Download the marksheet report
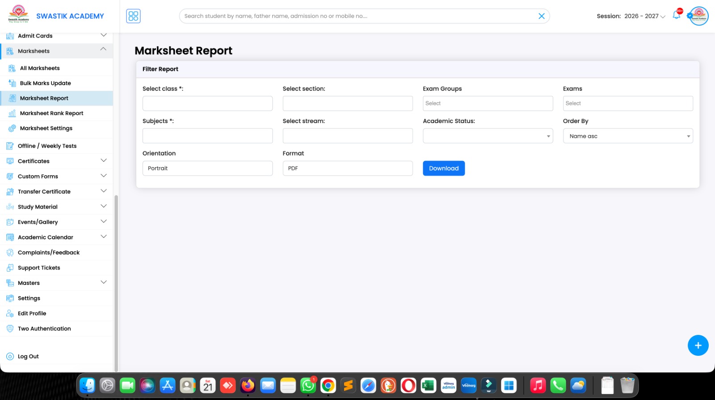Screen dimensions: 715x400 point(444,168)
